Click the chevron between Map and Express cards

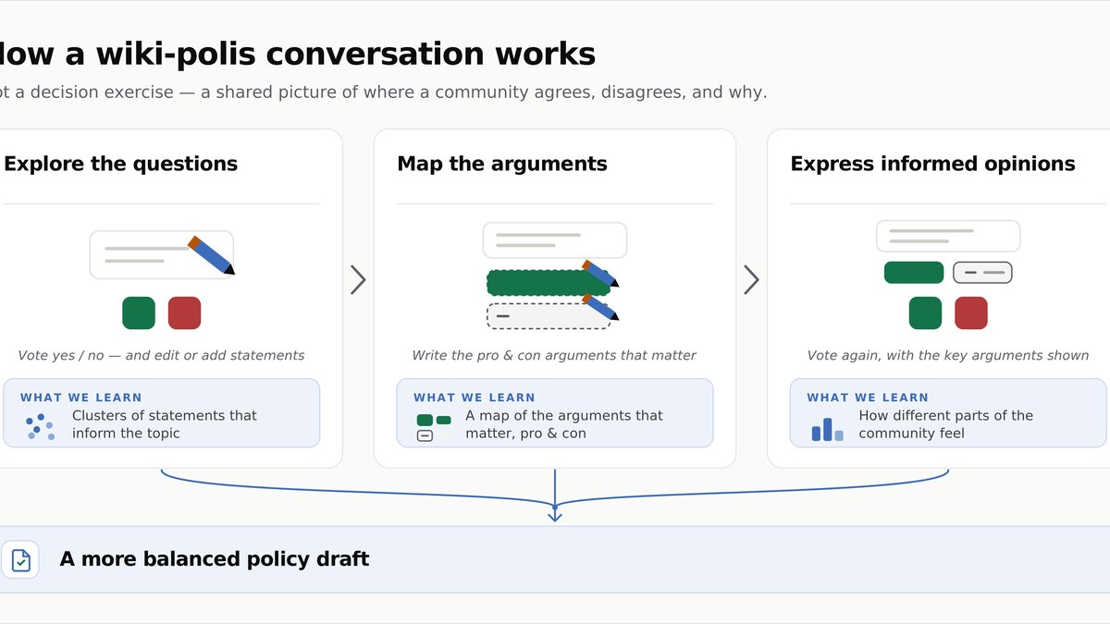pos(751,280)
